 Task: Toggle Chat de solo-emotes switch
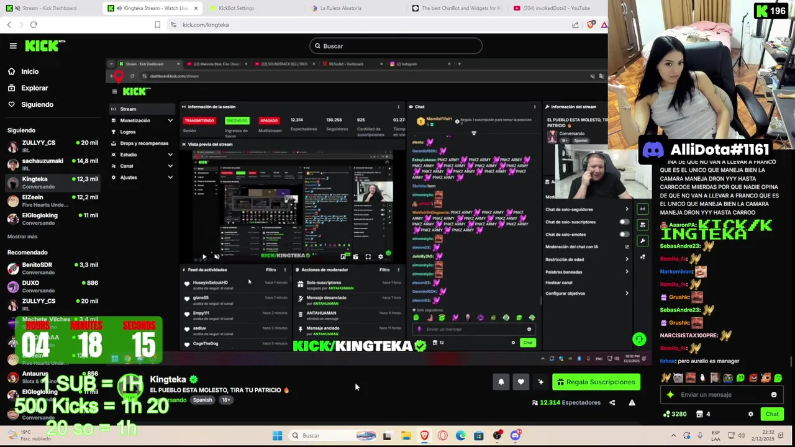624,234
